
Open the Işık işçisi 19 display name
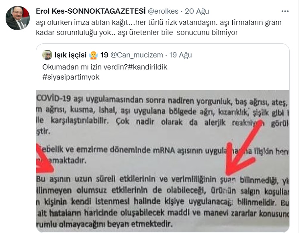coord(81,55)
